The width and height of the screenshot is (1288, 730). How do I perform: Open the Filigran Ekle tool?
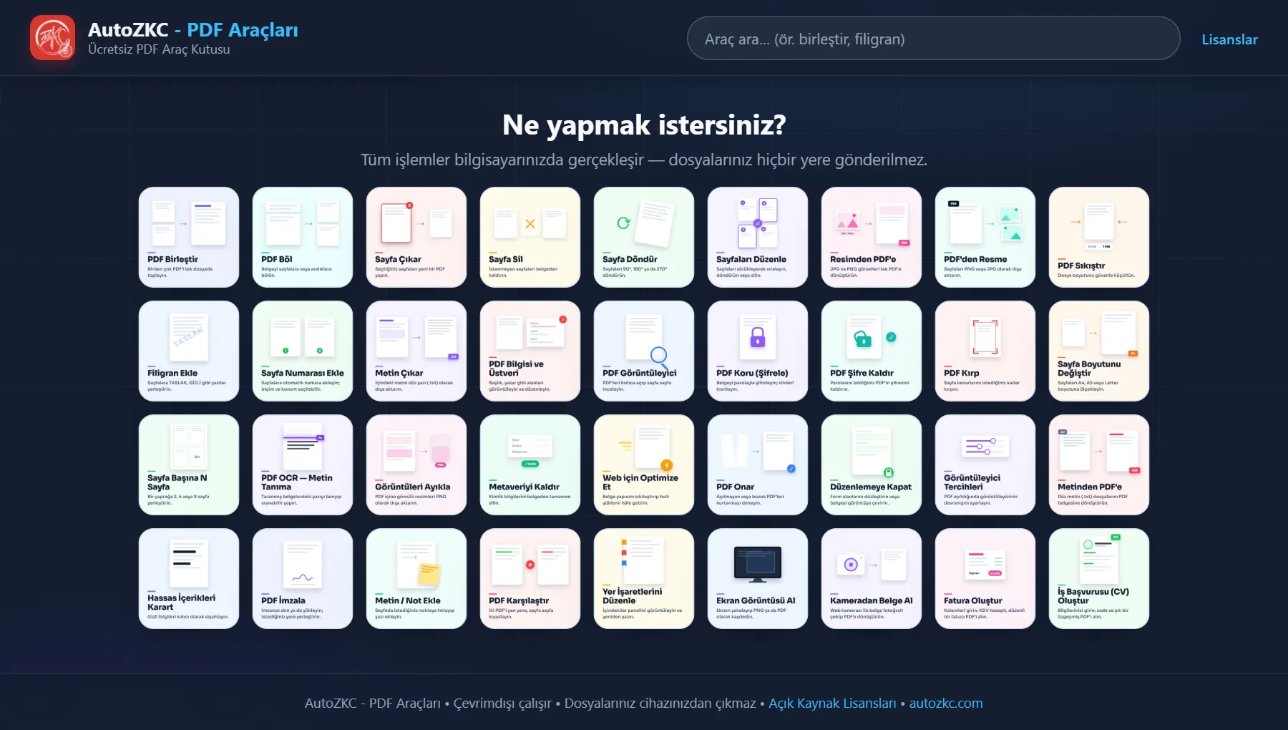point(189,351)
